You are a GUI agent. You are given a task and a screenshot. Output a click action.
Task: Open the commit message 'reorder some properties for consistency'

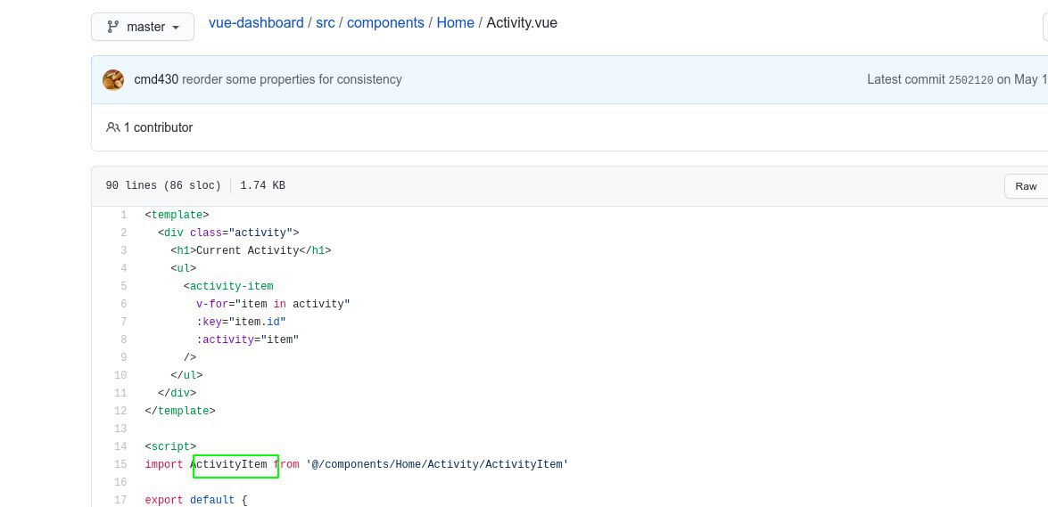click(292, 79)
